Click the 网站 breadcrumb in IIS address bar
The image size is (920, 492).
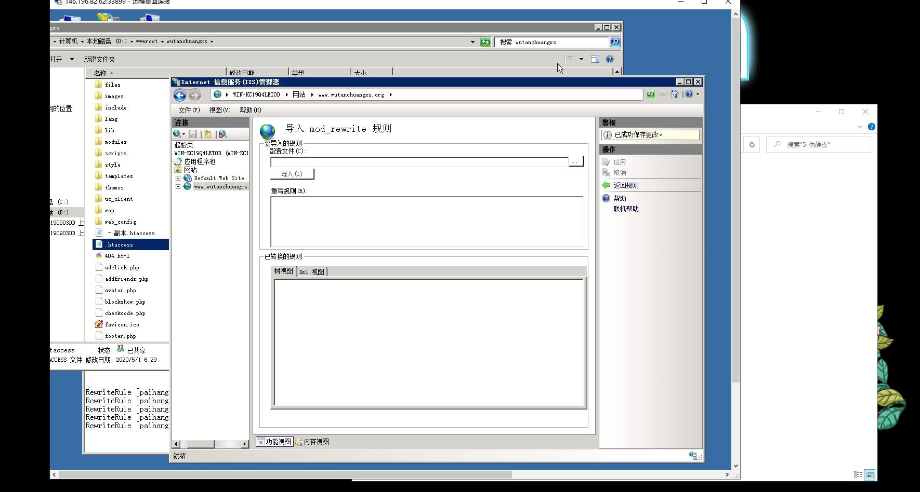(299, 94)
